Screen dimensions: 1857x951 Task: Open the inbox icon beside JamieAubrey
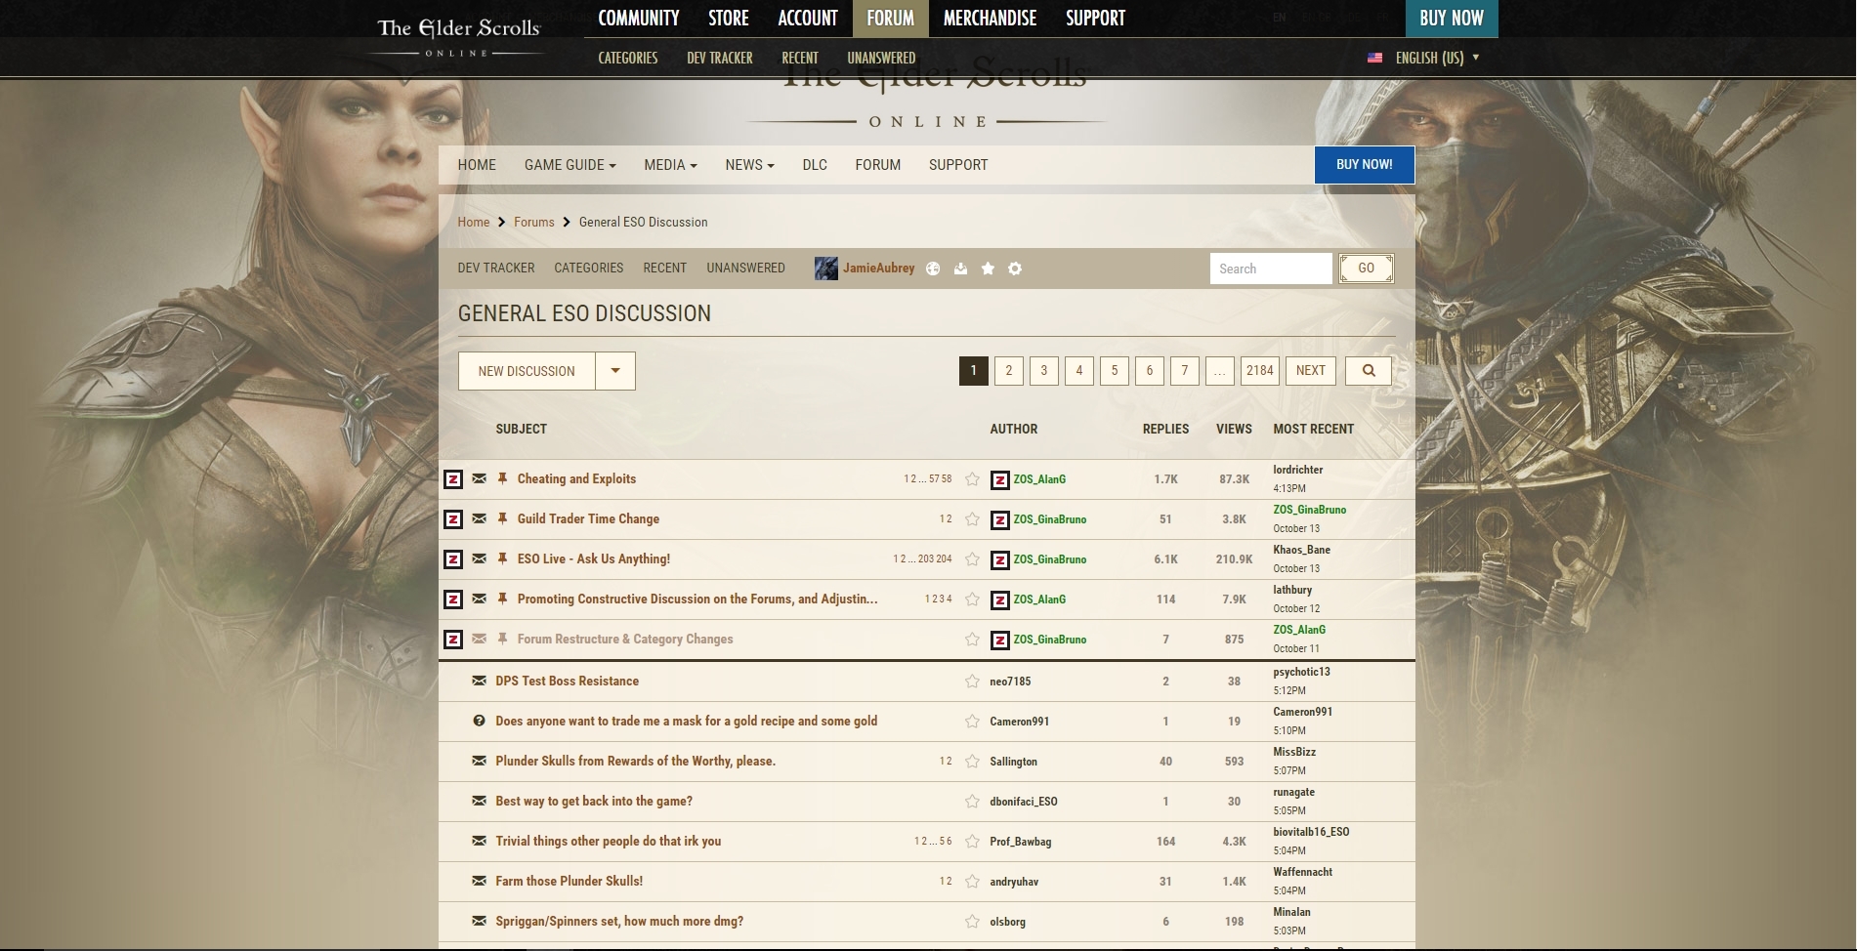click(x=960, y=269)
